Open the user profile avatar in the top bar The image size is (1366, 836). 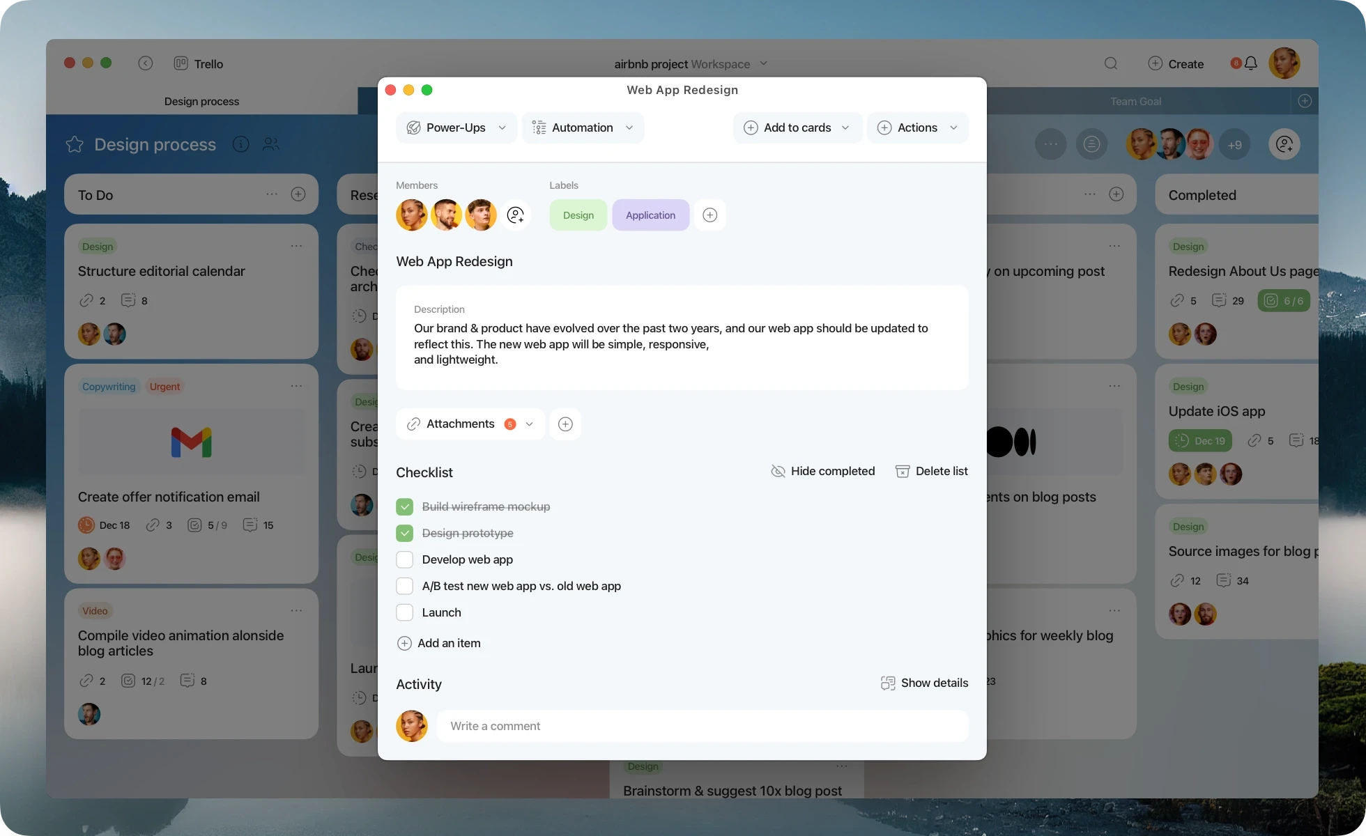pos(1284,63)
